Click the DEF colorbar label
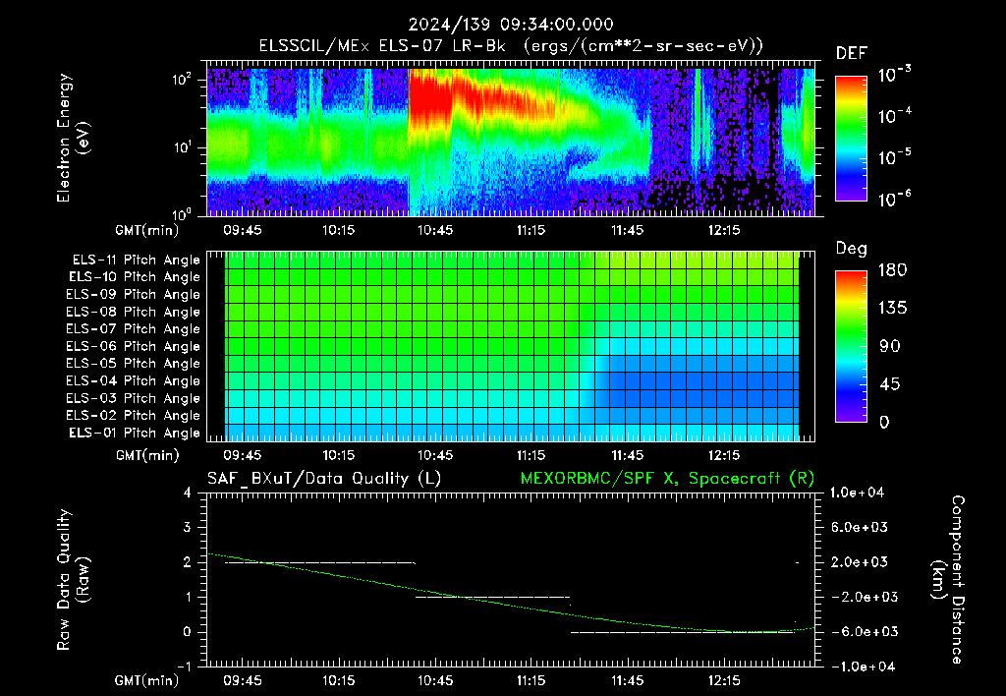Screen dimensions: 1006x696 (852, 53)
